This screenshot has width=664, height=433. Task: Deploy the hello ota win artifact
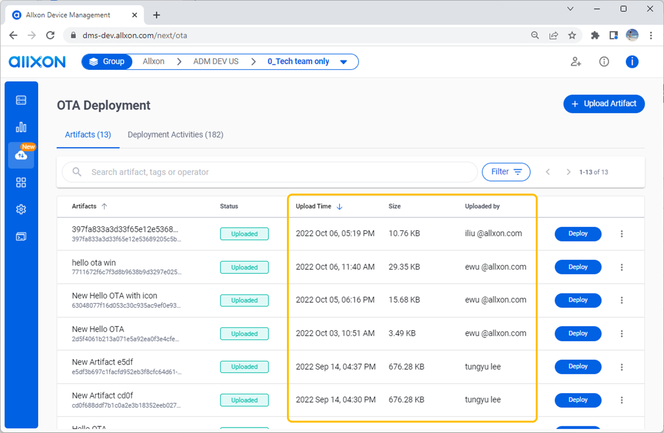coord(578,267)
